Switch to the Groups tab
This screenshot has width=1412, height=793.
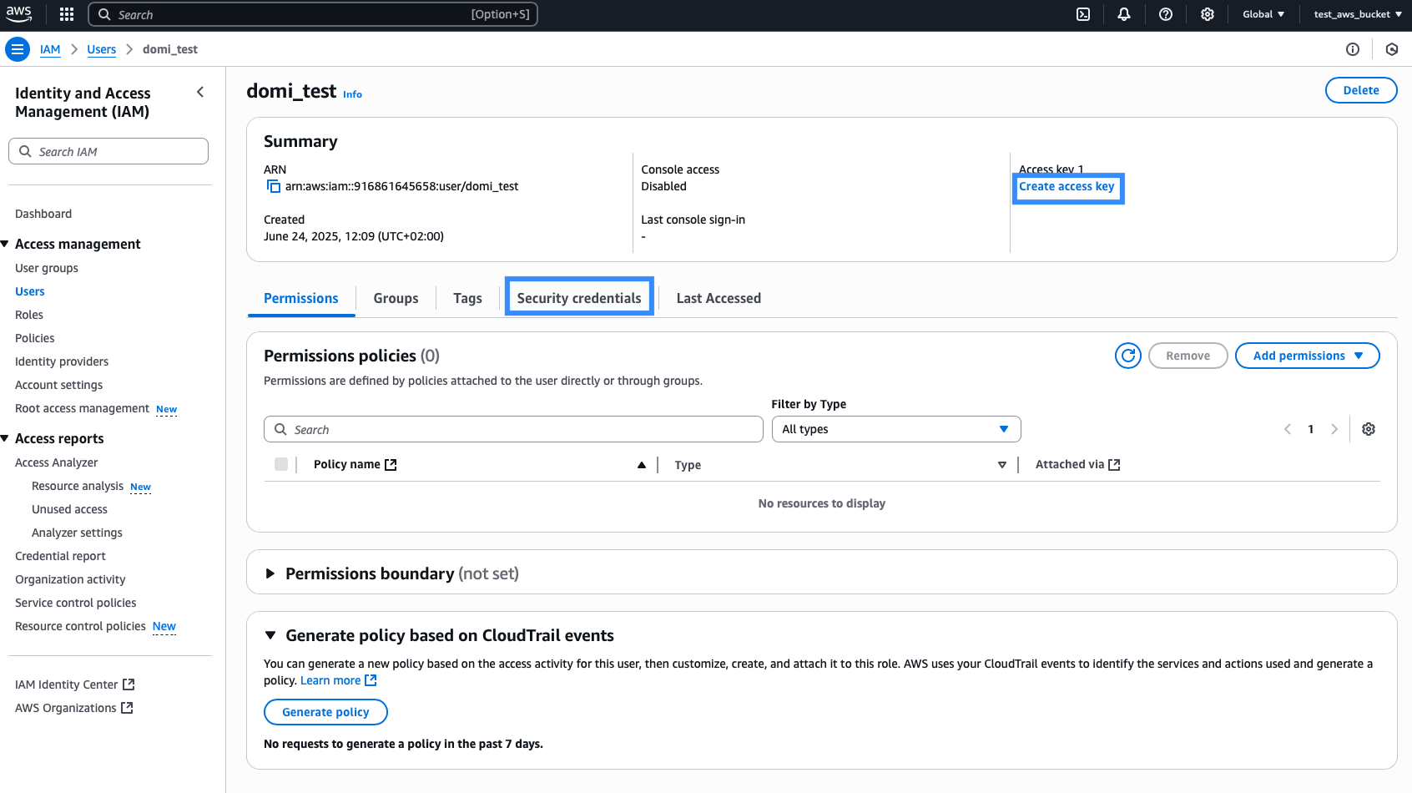coord(396,298)
